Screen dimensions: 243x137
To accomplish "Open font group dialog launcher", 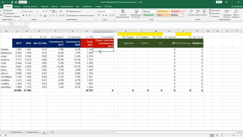I will pyautogui.click(x=47, y=19).
